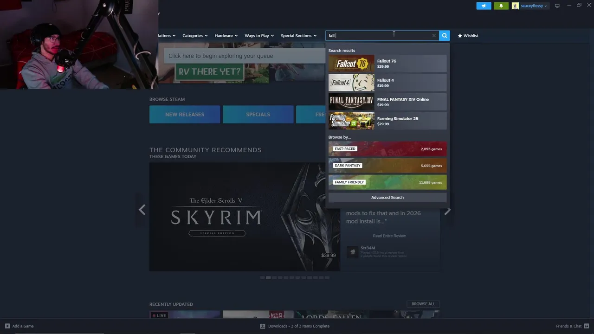Expand the Categories dropdown menu
The image size is (594, 334).
click(x=195, y=35)
